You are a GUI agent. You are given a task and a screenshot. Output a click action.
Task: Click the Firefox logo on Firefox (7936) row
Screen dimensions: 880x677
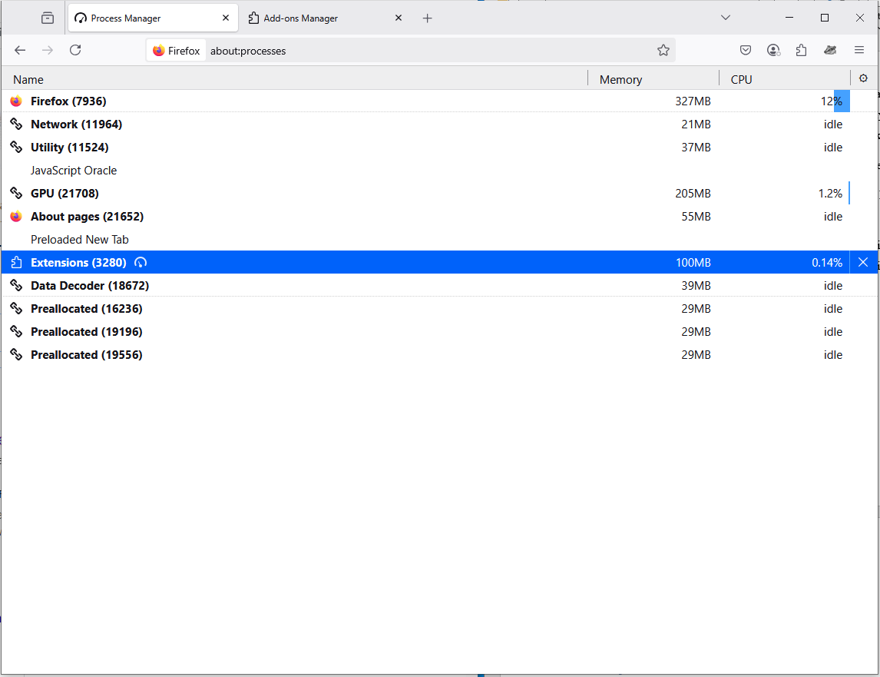click(x=16, y=101)
